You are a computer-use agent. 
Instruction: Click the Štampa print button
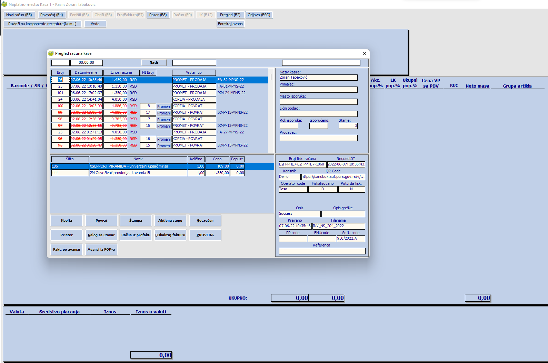coord(136,221)
